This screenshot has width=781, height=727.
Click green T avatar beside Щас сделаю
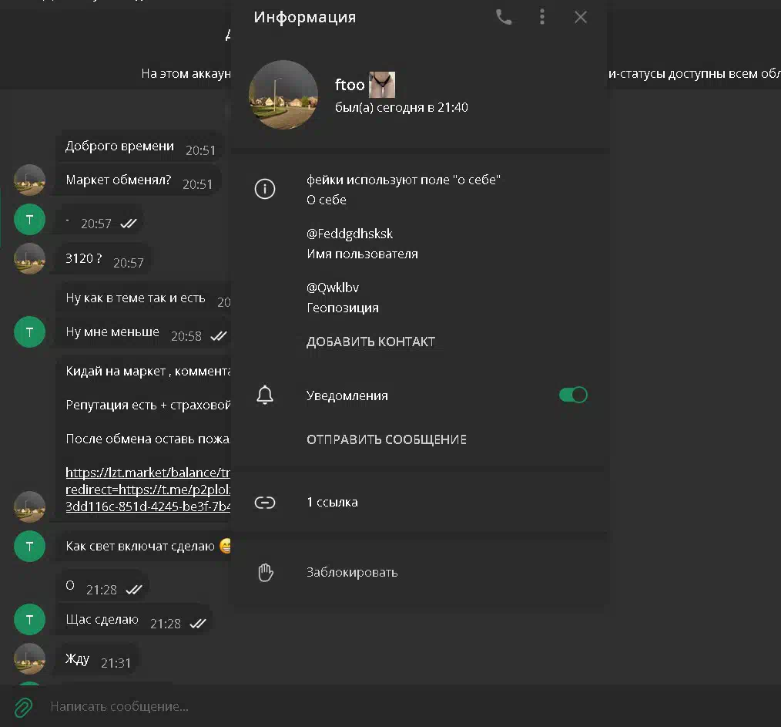point(29,619)
